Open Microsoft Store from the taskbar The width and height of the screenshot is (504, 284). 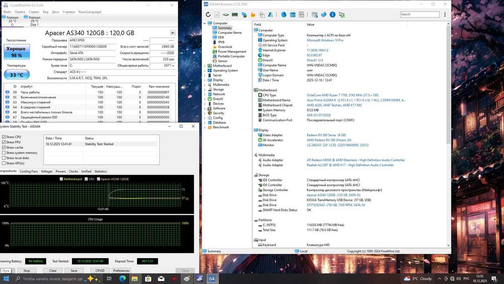click(x=148, y=278)
